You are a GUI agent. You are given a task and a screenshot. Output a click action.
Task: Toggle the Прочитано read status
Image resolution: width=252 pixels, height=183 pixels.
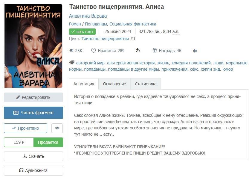click(x=25, y=128)
